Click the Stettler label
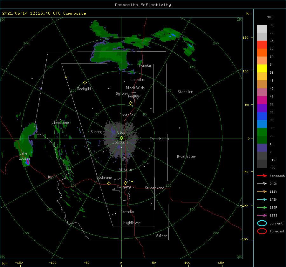This screenshot has height=267, width=286. pyautogui.click(x=185, y=92)
